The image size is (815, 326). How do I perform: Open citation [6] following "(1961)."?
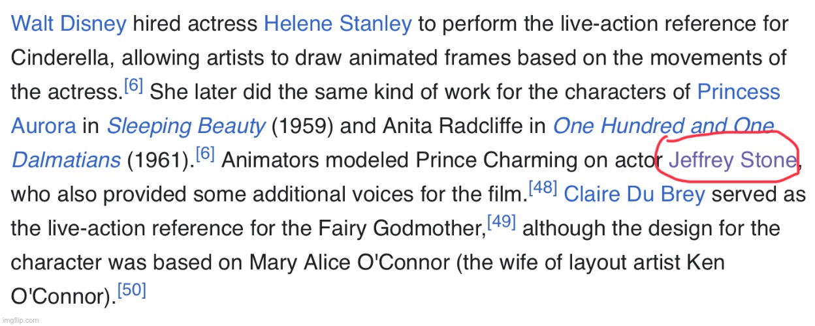pos(205,155)
